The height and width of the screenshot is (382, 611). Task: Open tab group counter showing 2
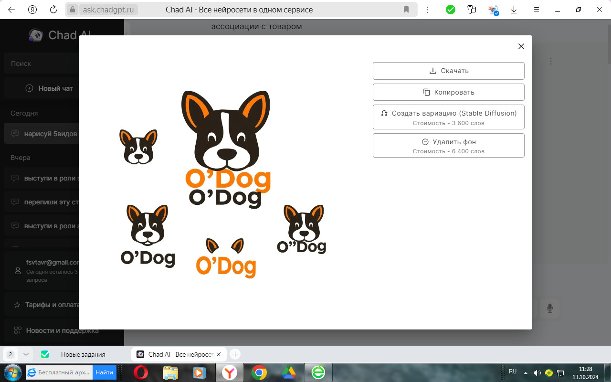tap(11, 354)
